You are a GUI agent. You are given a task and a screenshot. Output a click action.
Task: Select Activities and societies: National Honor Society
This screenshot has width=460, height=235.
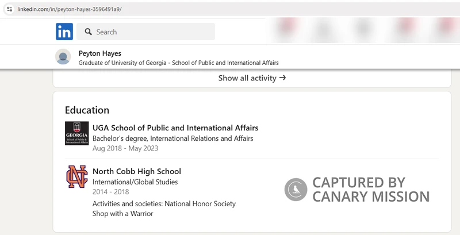(x=164, y=203)
